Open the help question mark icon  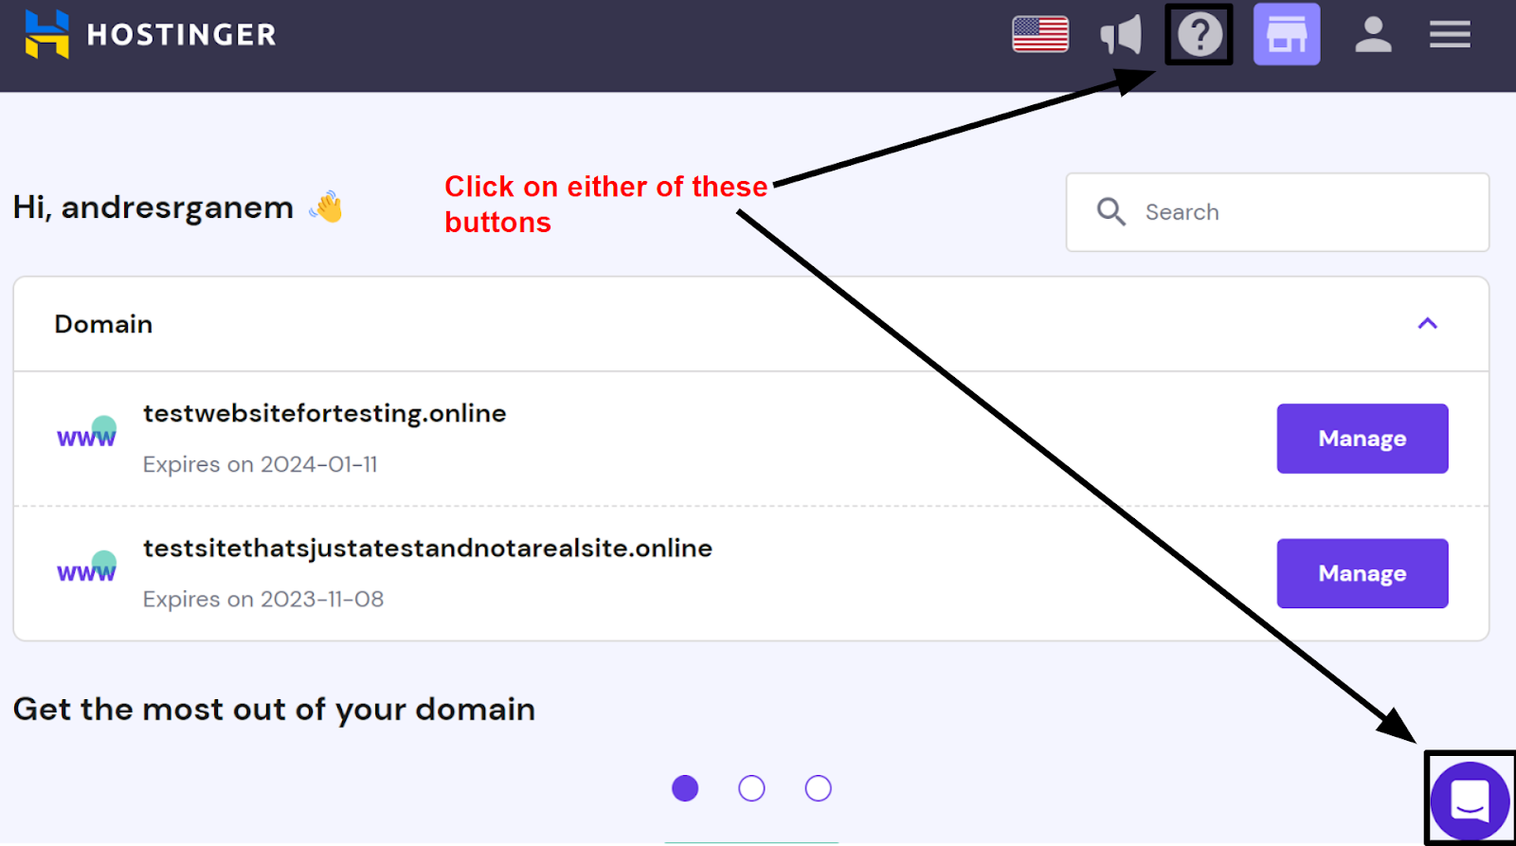(x=1200, y=35)
